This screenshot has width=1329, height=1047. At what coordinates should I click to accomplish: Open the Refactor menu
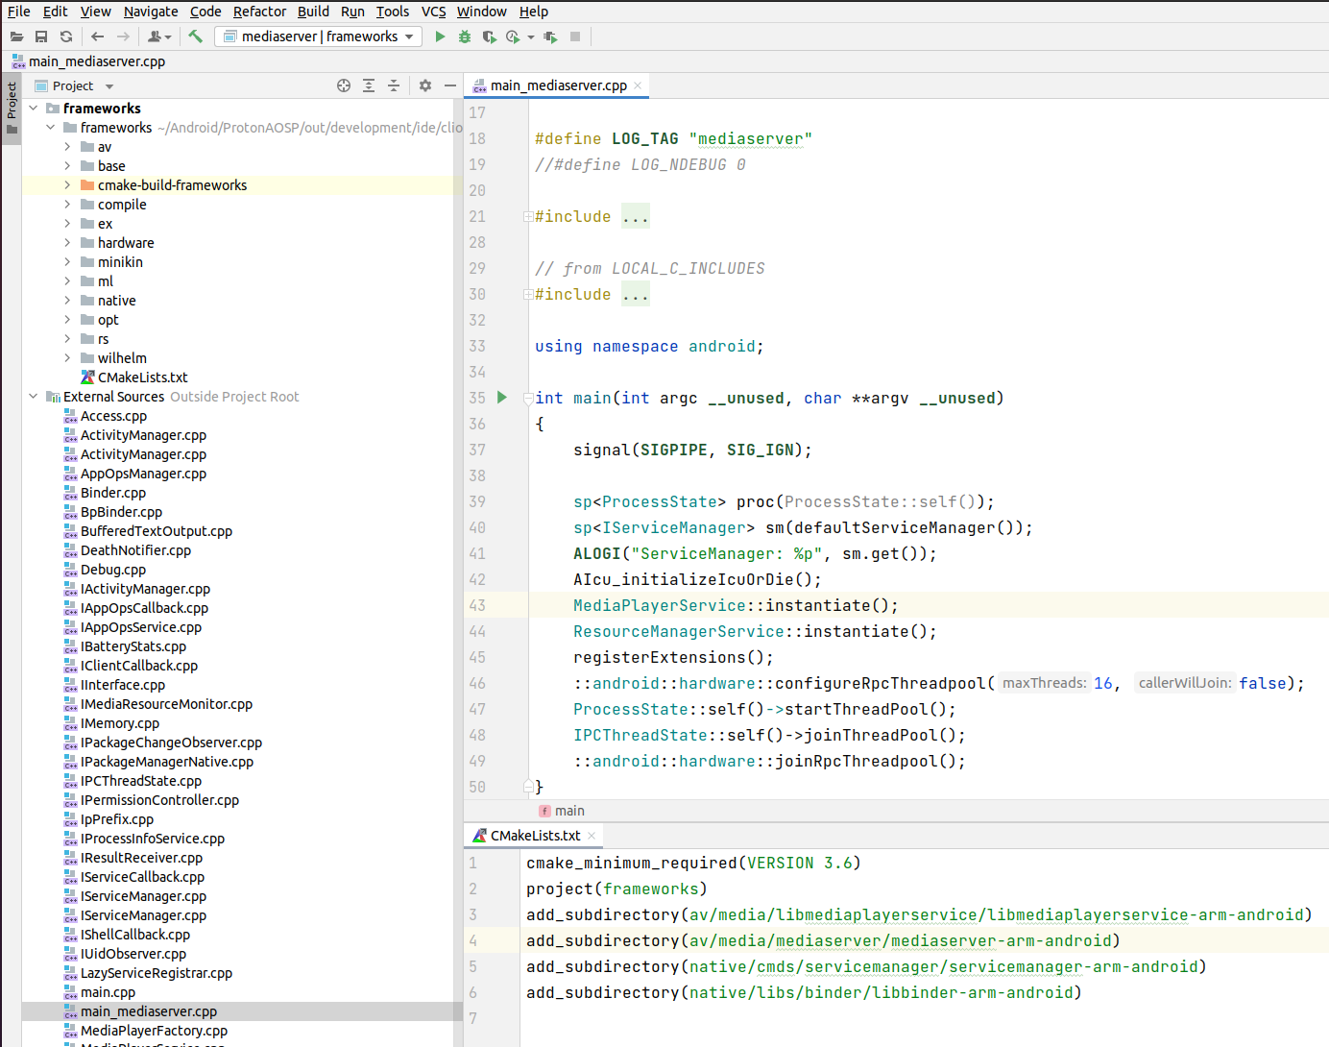coord(259,12)
